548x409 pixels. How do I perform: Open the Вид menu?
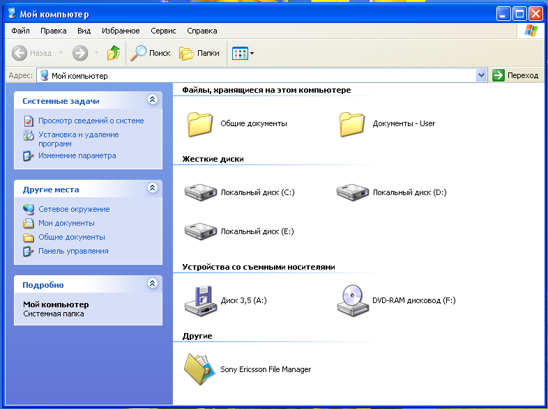tap(84, 31)
